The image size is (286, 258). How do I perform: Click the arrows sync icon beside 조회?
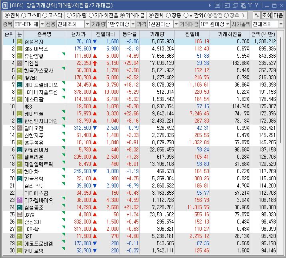[x=257, y=15]
